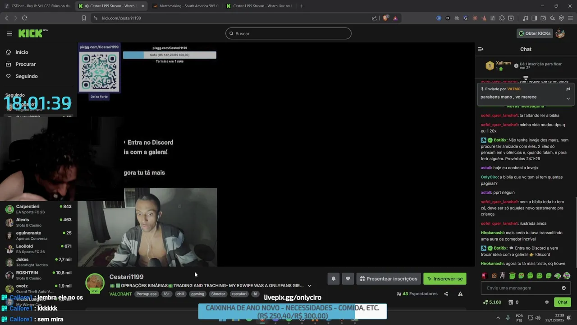
Task: Click top gifter Xaiimm
Action: click(503, 63)
